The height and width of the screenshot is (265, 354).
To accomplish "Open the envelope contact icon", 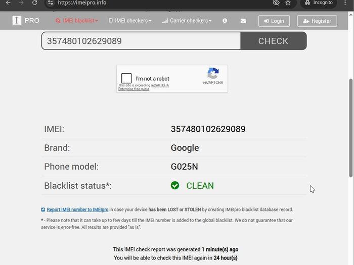I will point(243,21).
